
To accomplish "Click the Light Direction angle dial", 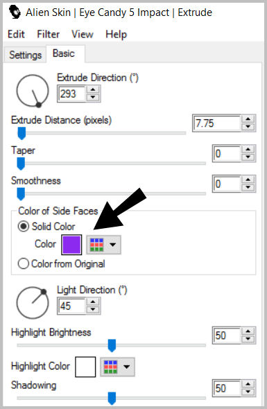I will tap(33, 302).
